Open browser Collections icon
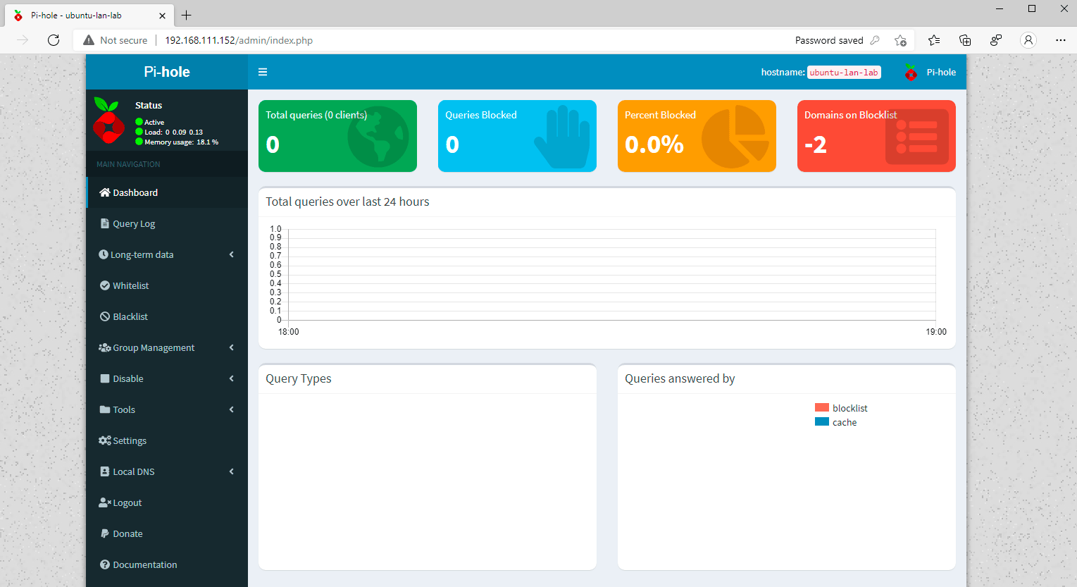The image size is (1077, 587). [965, 40]
